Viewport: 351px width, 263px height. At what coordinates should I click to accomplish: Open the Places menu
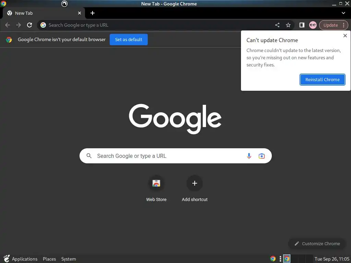(x=49, y=259)
